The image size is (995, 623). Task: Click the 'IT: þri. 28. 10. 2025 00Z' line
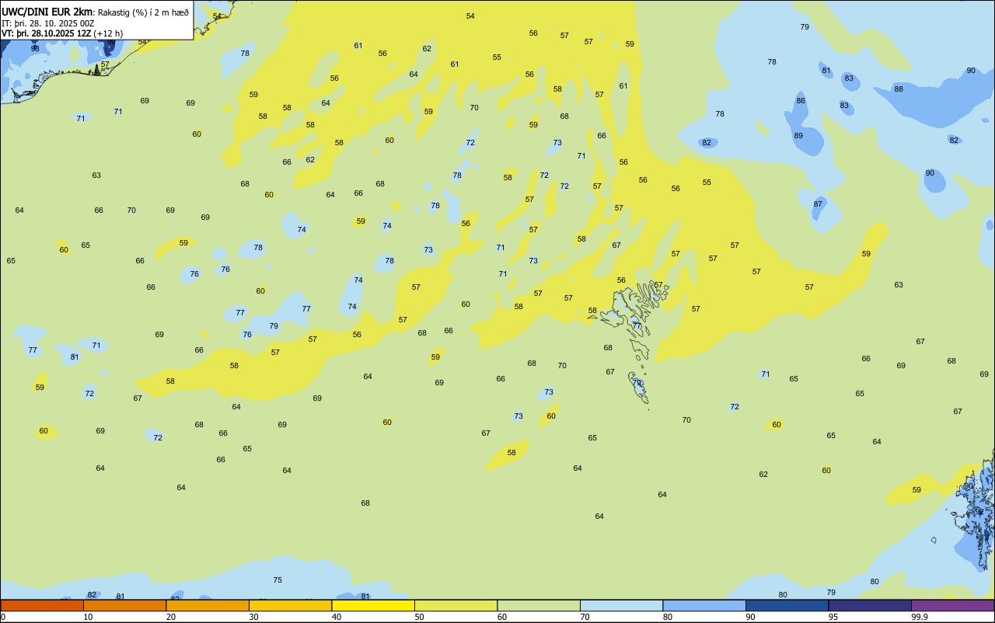(48, 23)
